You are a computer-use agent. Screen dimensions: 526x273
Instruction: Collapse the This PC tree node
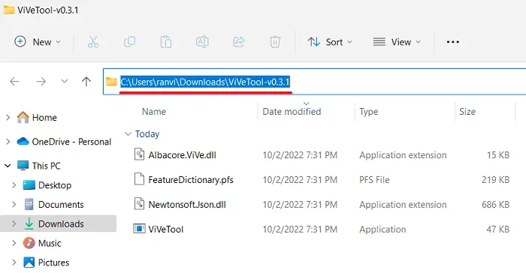point(8,166)
